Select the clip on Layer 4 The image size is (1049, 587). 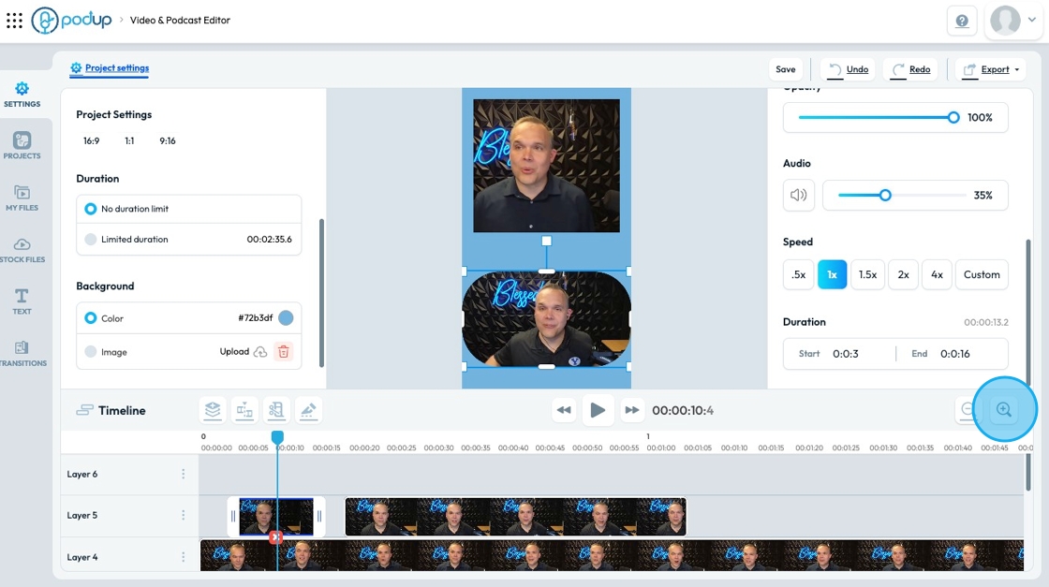click(x=612, y=555)
